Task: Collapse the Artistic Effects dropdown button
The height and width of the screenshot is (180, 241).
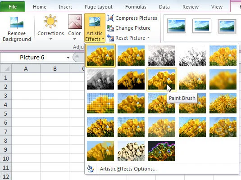Action: click(95, 28)
